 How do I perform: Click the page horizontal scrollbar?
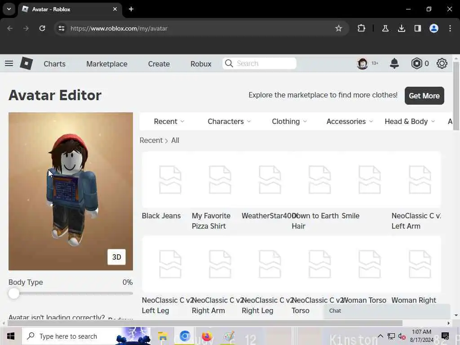[205, 323]
